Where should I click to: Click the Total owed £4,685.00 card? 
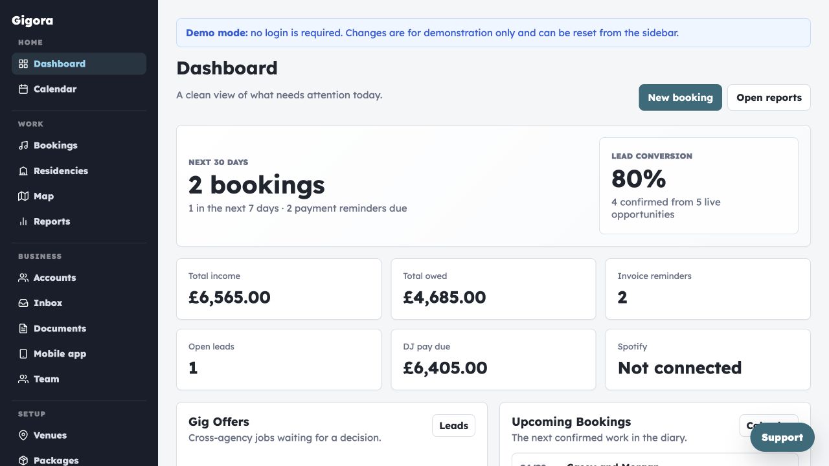pos(494,289)
